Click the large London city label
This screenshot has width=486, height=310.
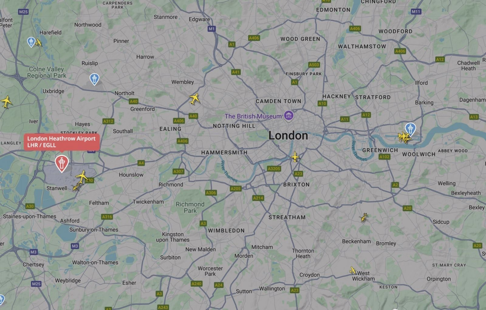pyautogui.click(x=288, y=135)
